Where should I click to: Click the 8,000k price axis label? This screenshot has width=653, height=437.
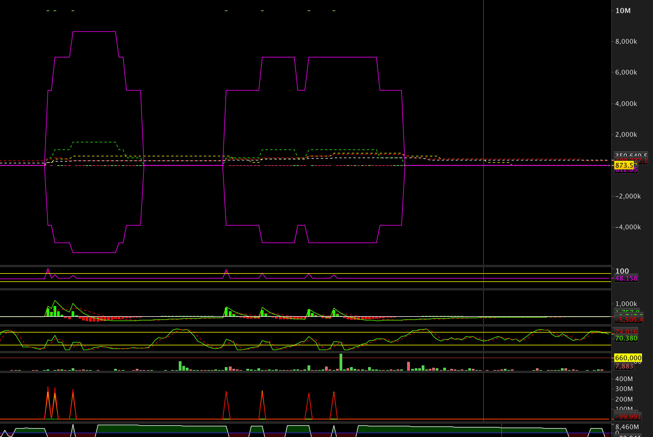[626, 42]
